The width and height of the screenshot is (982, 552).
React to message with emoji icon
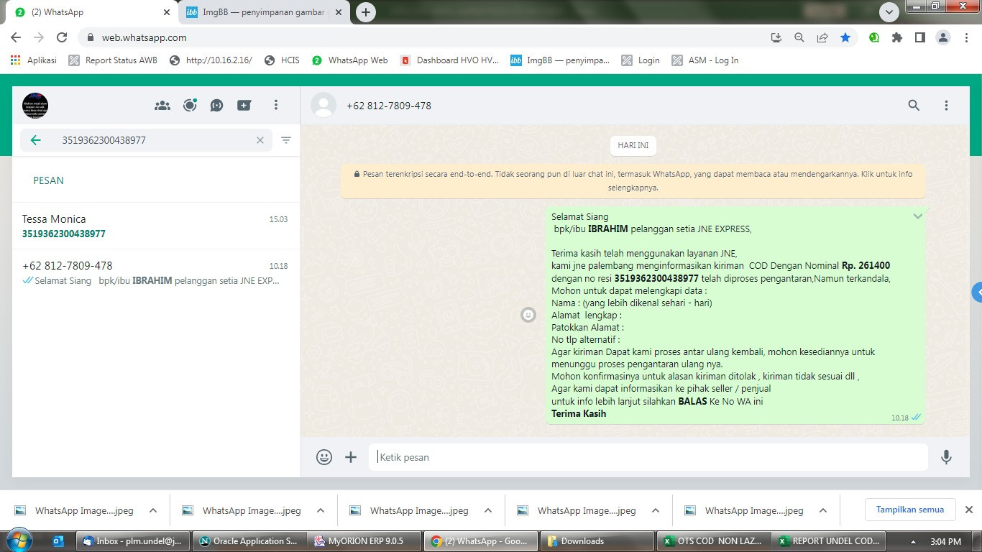[x=528, y=315]
